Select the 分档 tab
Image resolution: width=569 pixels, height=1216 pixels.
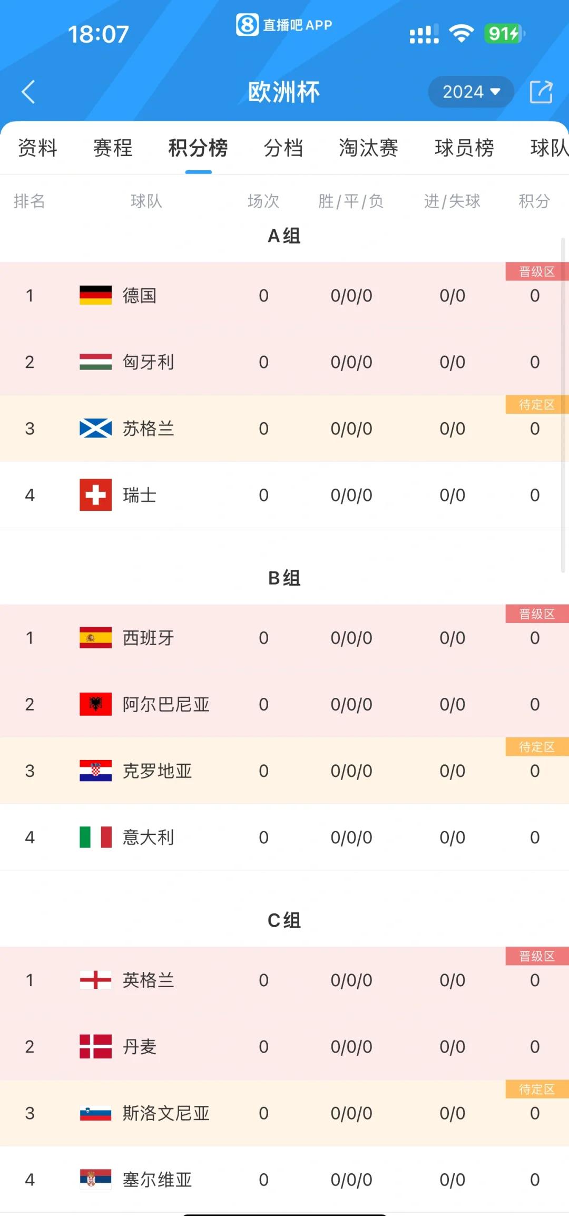283,148
